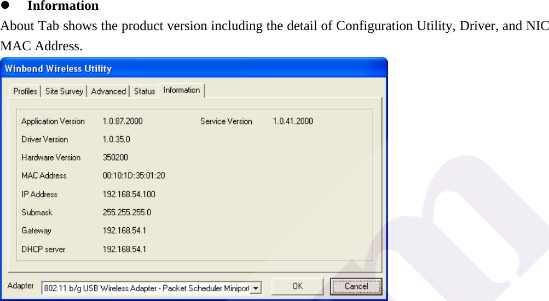Click IP Address value 192.168.54.100
Screen dimensions: 549x301
pyautogui.click(x=129, y=194)
